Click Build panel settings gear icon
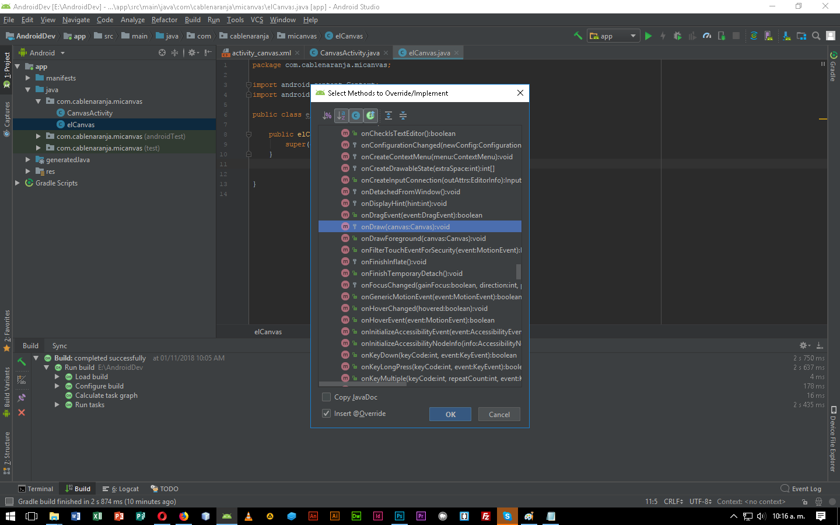This screenshot has width=840, height=525. 804,345
